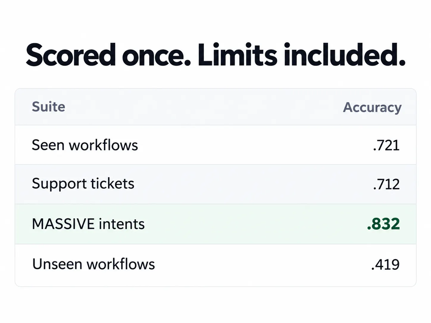Click the word "Scored" in the headline
Screen dimensions: 431x323
(x=71, y=55)
